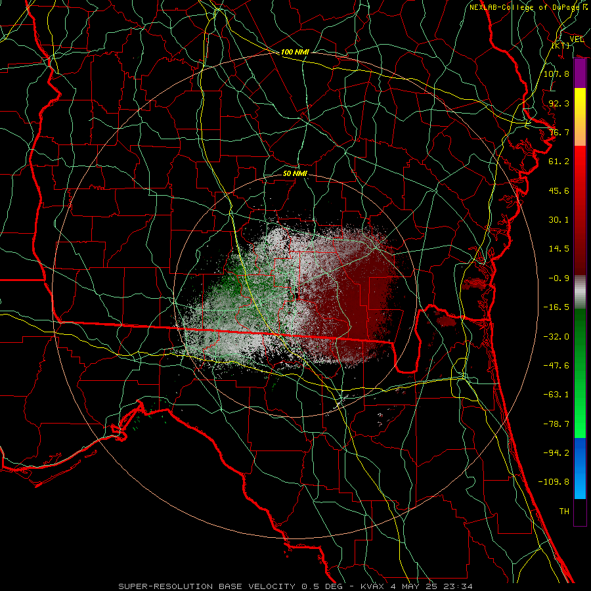Screen dimensions: 591x591
Task: Click the -78.7 legend value
Action: click(x=556, y=424)
